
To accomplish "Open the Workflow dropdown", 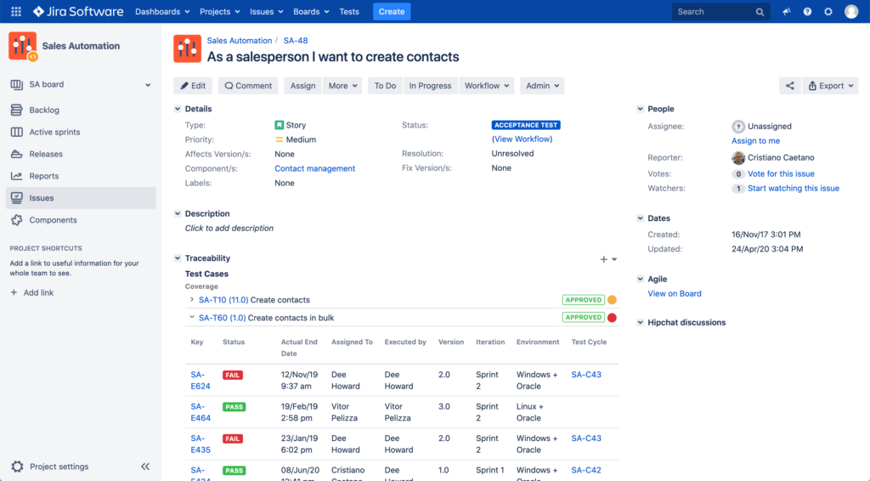I will (x=487, y=86).
